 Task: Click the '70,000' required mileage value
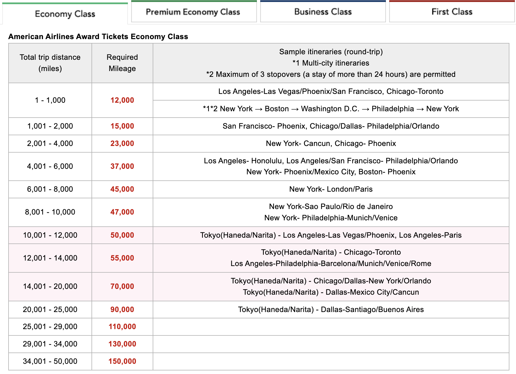pos(122,286)
